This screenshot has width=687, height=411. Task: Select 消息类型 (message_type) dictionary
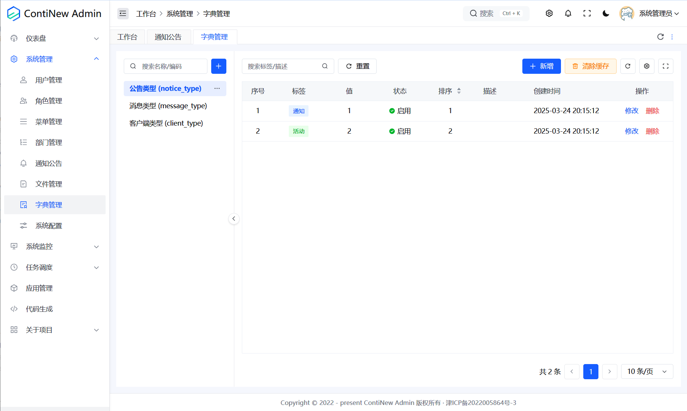coord(175,106)
